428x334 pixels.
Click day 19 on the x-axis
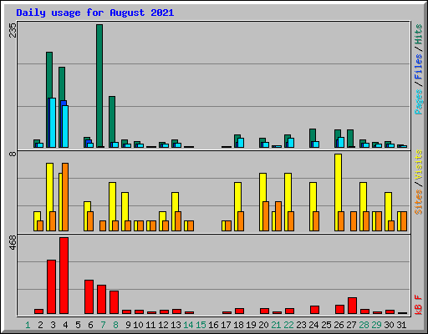pos(251,325)
